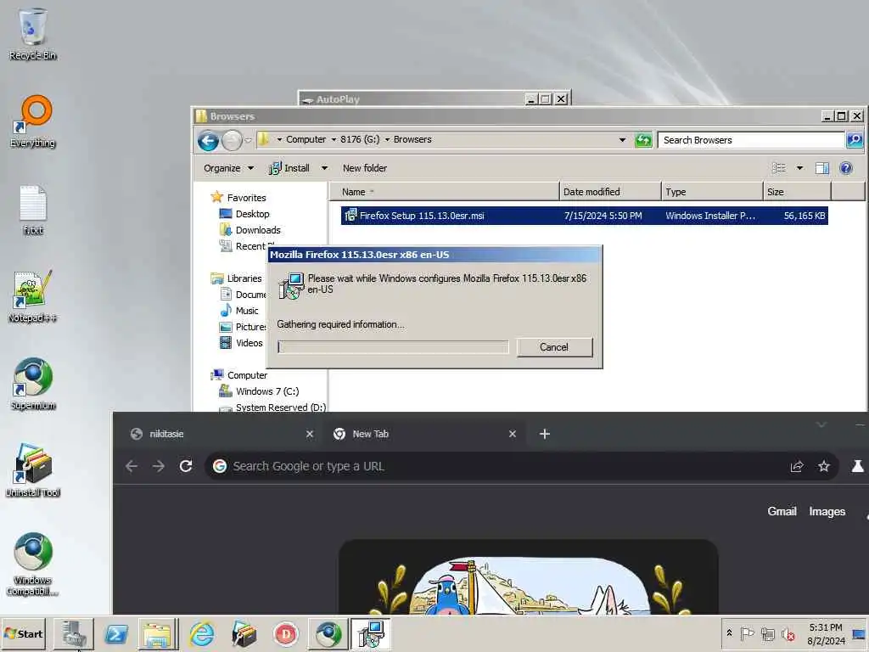This screenshot has width=869, height=652.
Task: Open Internet Explorer from taskbar
Action: 202,633
